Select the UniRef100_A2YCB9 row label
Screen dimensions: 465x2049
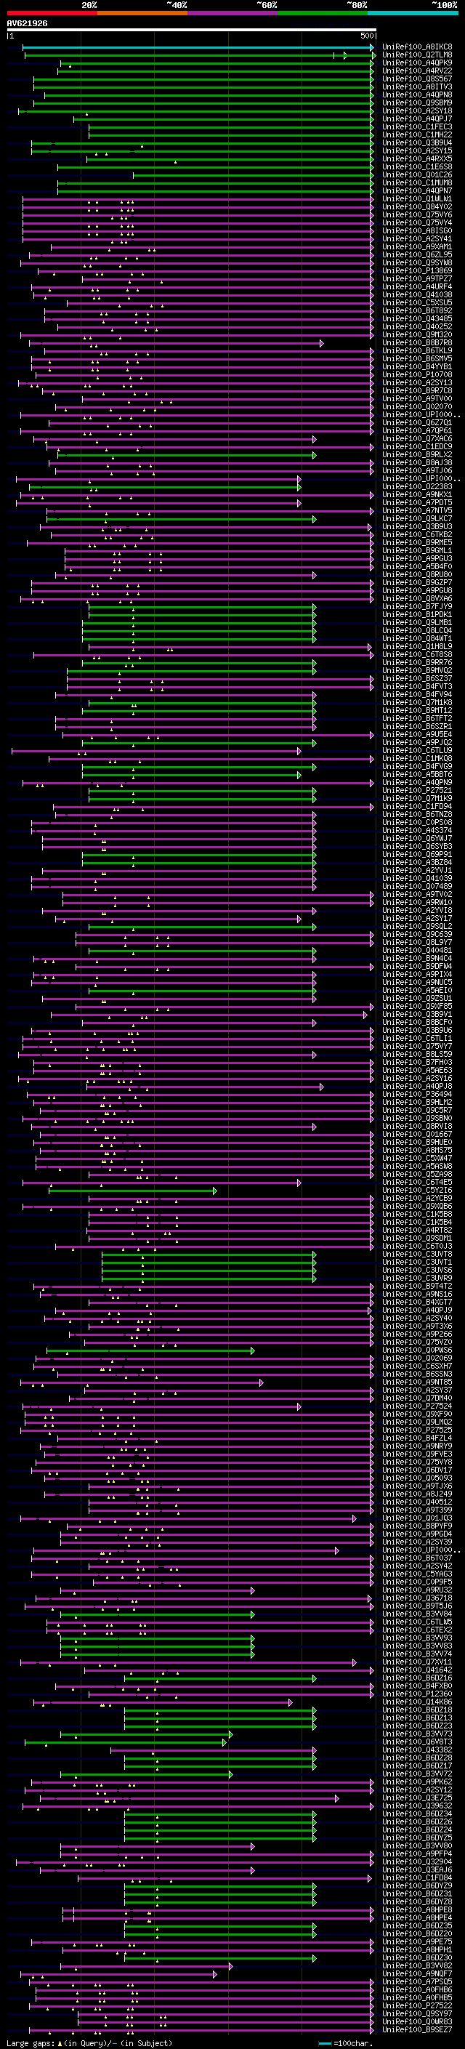tap(417, 1199)
